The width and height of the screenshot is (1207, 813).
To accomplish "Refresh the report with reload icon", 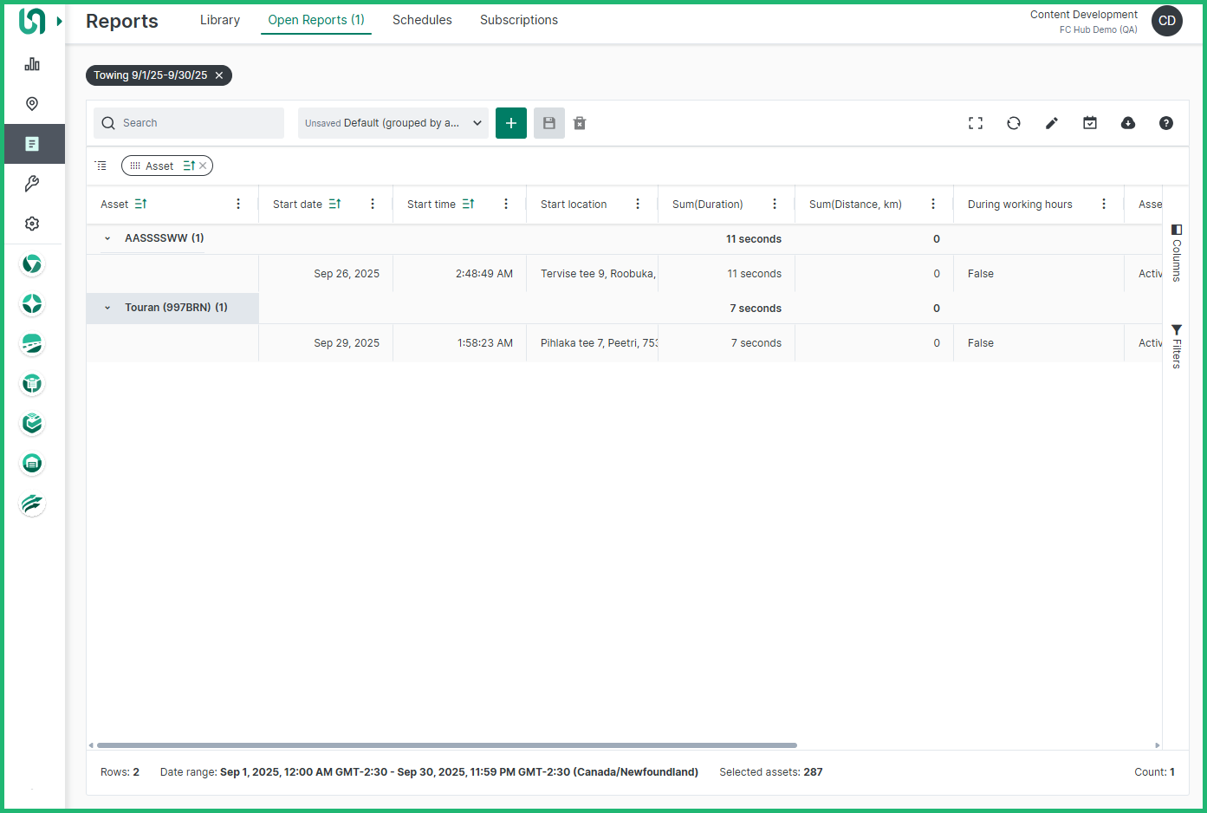I will 1014,123.
